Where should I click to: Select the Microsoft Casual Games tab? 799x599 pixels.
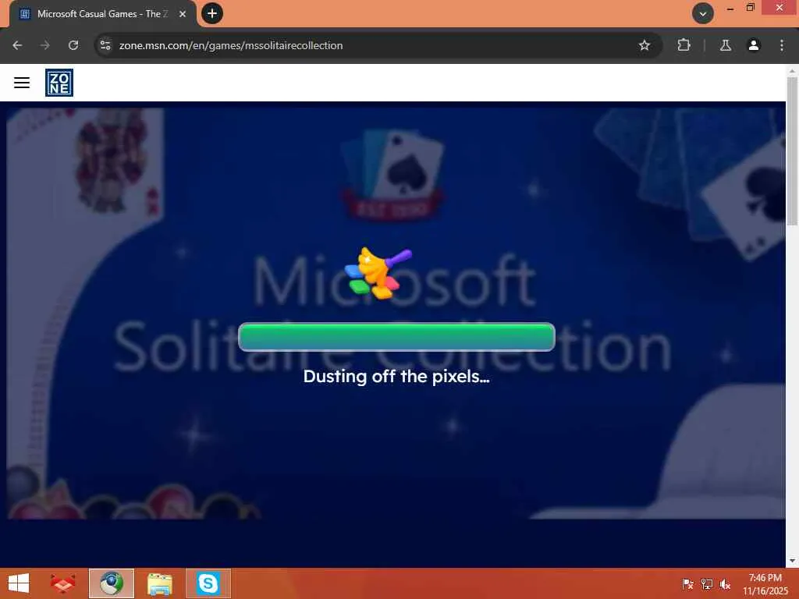pyautogui.click(x=102, y=14)
